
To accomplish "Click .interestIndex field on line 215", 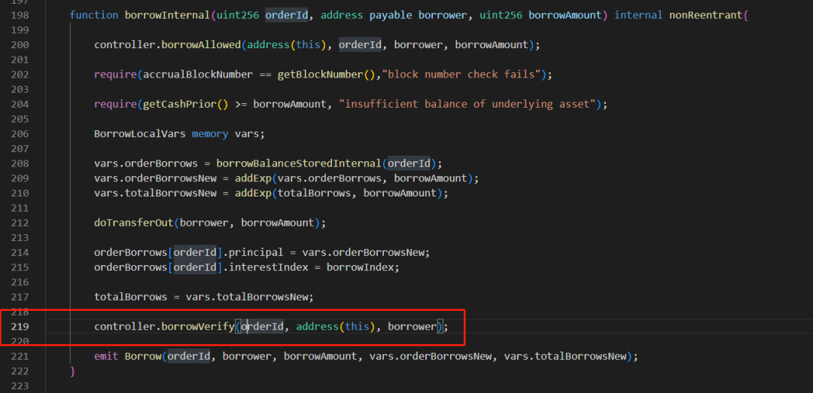I will pyautogui.click(x=266, y=267).
